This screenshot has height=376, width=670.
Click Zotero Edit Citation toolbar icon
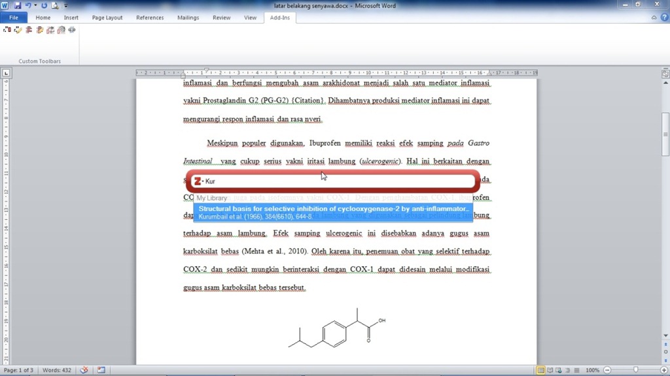point(18,30)
